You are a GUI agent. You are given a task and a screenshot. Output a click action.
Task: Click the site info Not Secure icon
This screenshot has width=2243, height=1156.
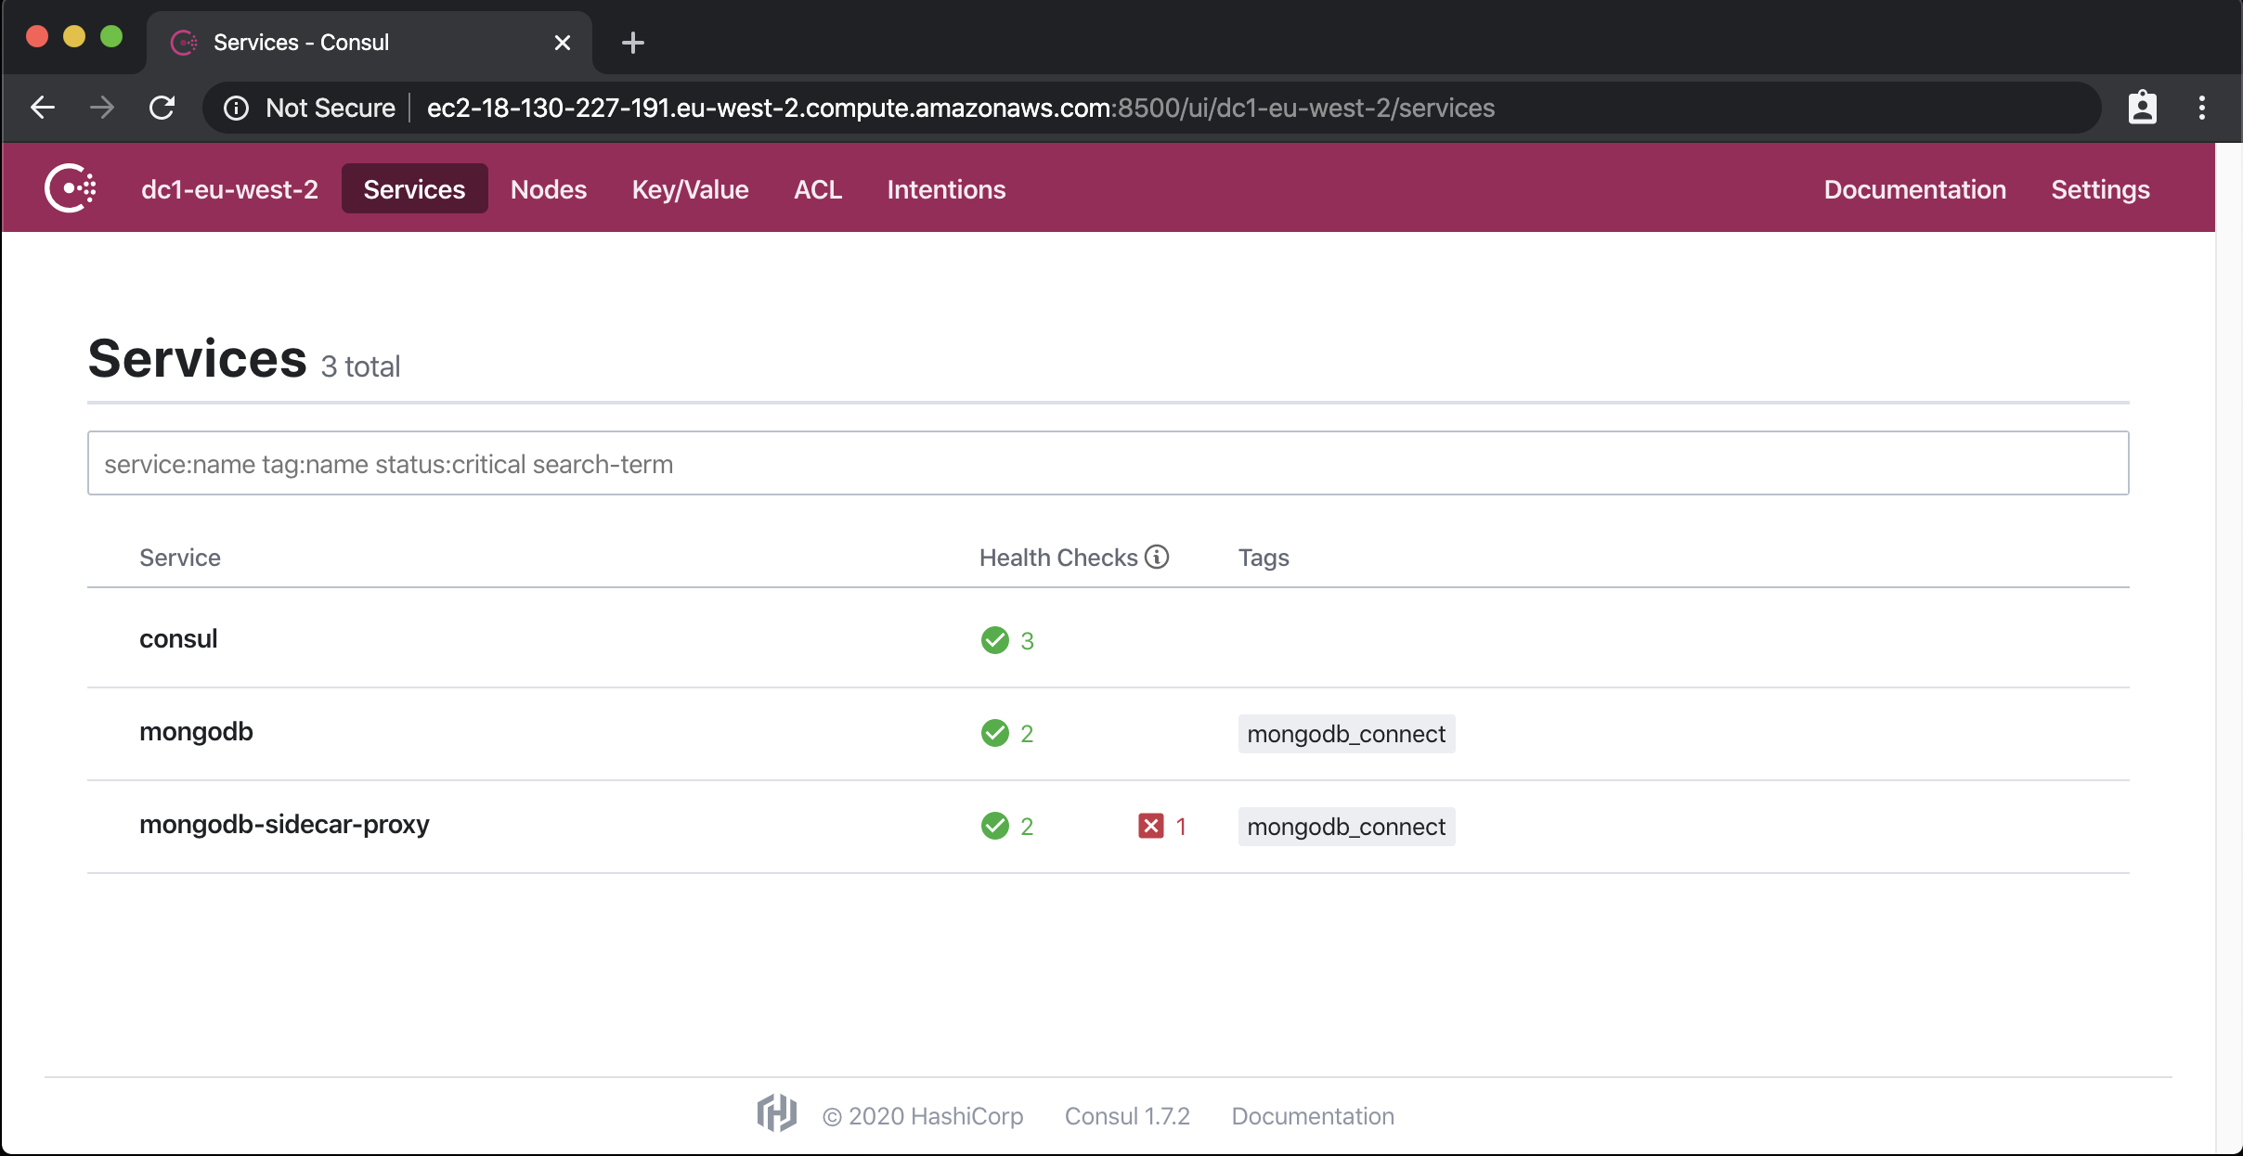[237, 108]
